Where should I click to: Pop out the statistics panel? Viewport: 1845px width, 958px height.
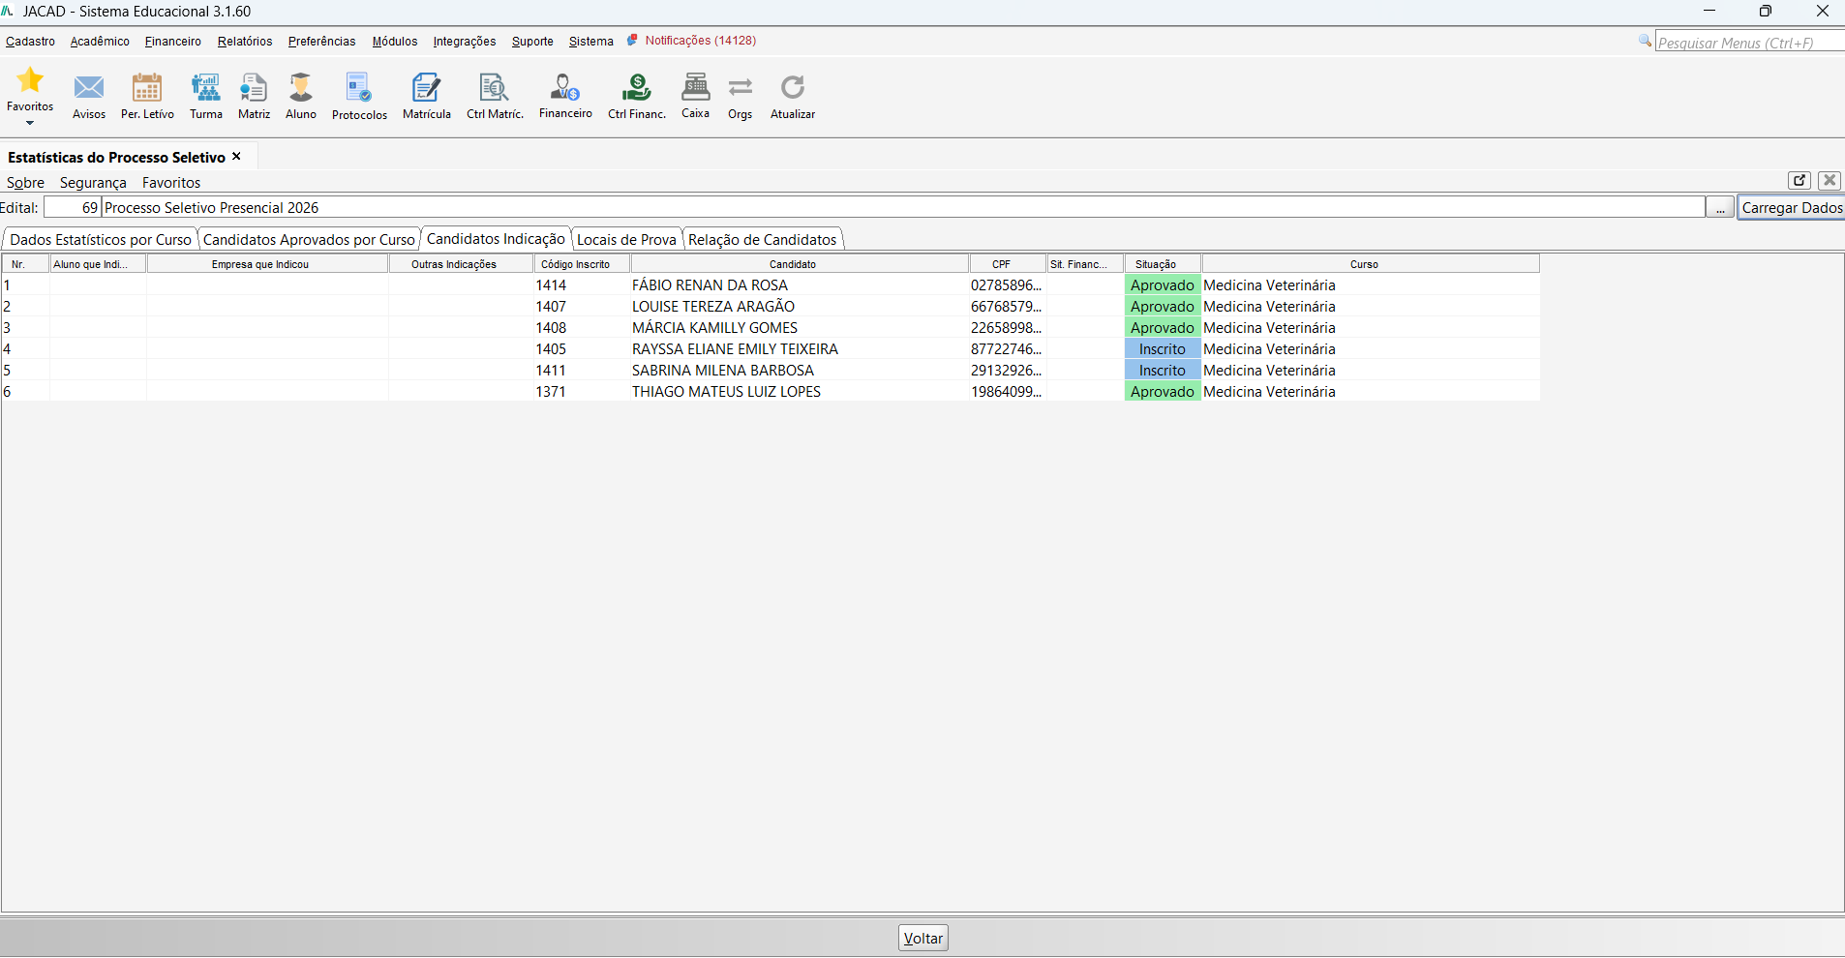click(1800, 180)
